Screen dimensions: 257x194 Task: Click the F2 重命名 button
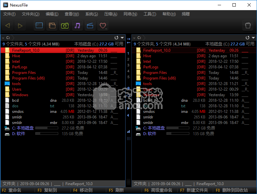coord(12,190)
